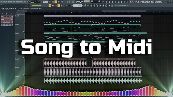Toggle loop recording button
Viewport: 173px width, 97px height.
click(x=62, y=2)
